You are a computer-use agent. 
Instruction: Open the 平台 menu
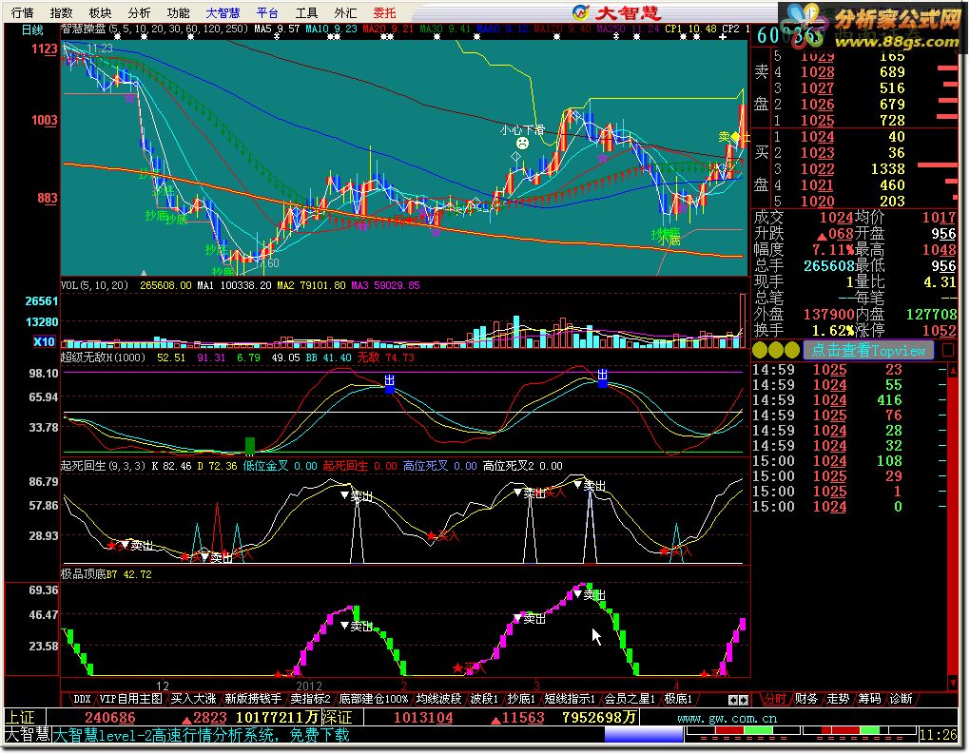(267, 12)
